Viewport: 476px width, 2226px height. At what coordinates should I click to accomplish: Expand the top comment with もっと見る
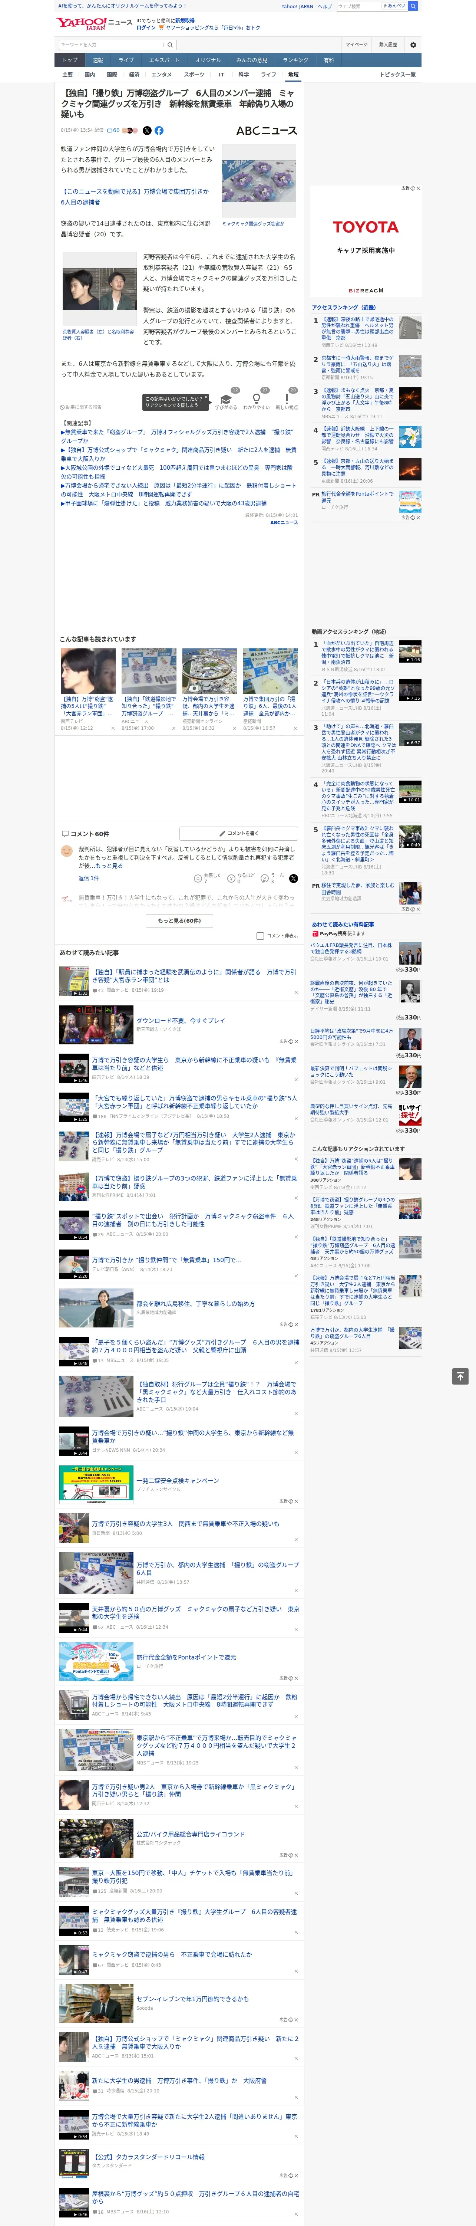(109, 866)
